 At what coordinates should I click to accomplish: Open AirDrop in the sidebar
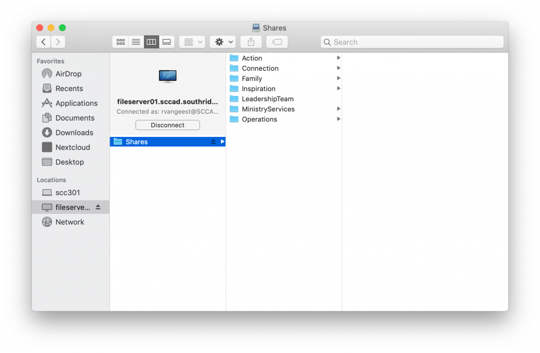(x=68, y=74)
